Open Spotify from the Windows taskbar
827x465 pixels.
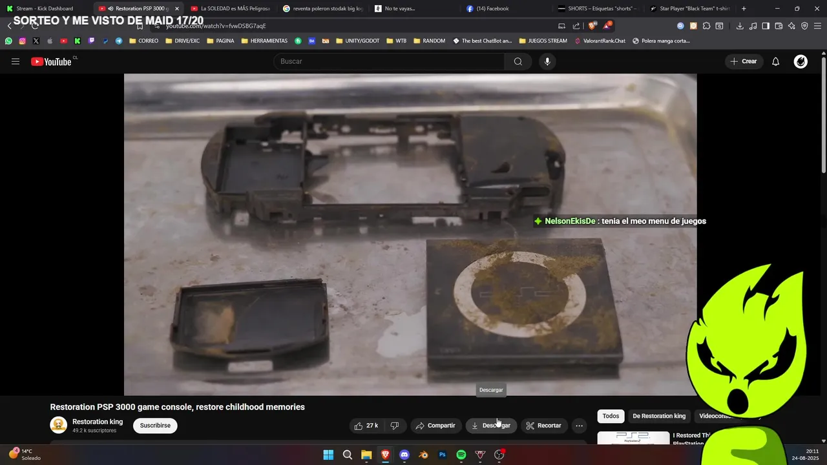tap(461, 455)
